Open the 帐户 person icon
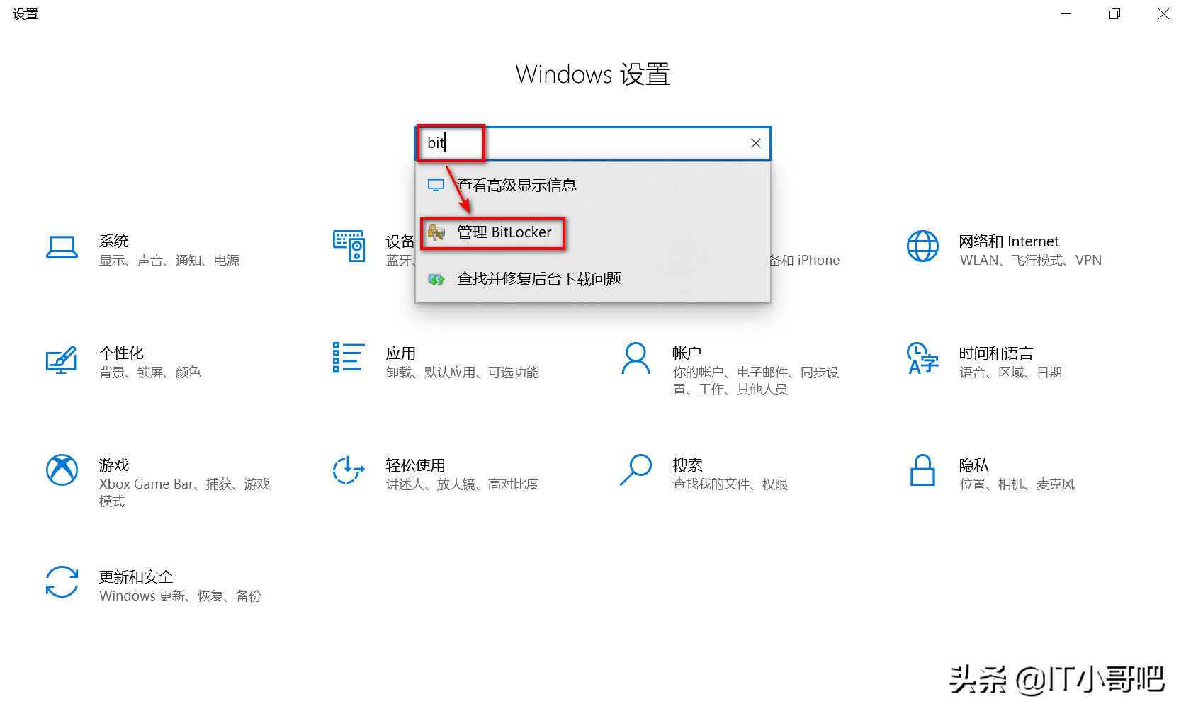The height and width of the screenshot is (716, 1186). click(636, 358)
